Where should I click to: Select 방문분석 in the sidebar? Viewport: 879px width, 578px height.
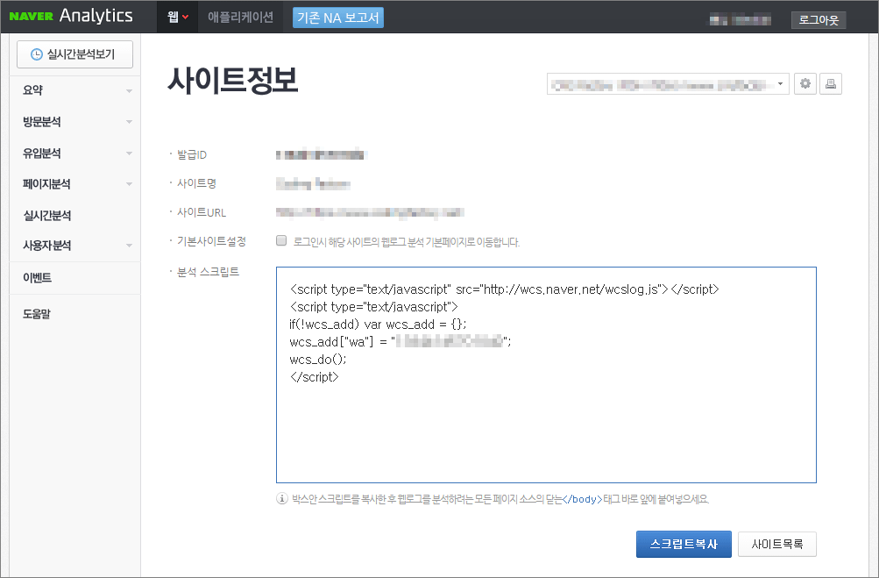(x=41, y=122)
